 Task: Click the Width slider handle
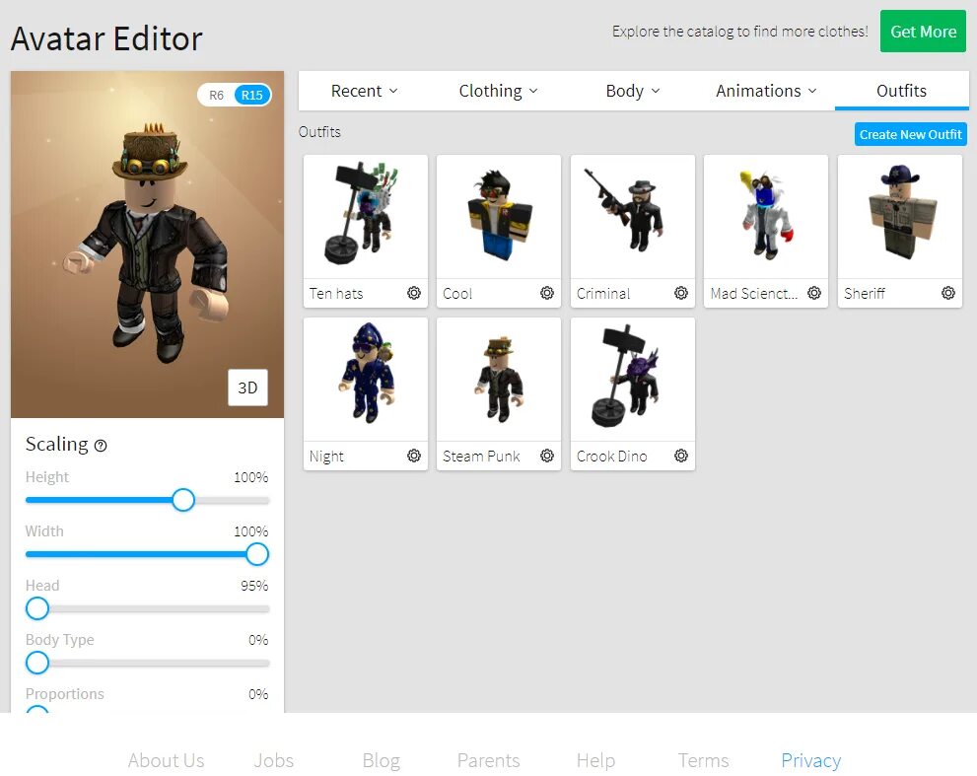[x=256, y=554]
